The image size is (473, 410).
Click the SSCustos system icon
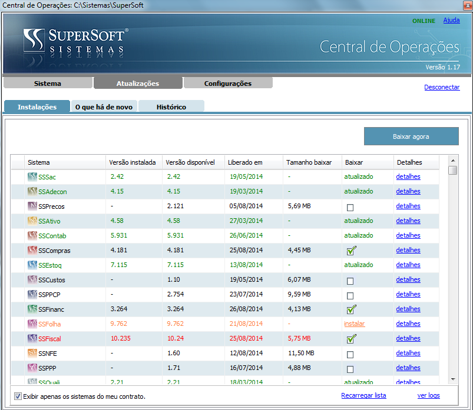(x=32, y=279)
